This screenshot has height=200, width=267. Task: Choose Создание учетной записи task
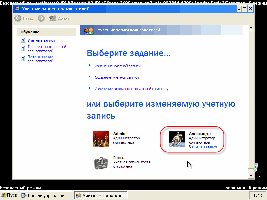(x=116, y=77)
